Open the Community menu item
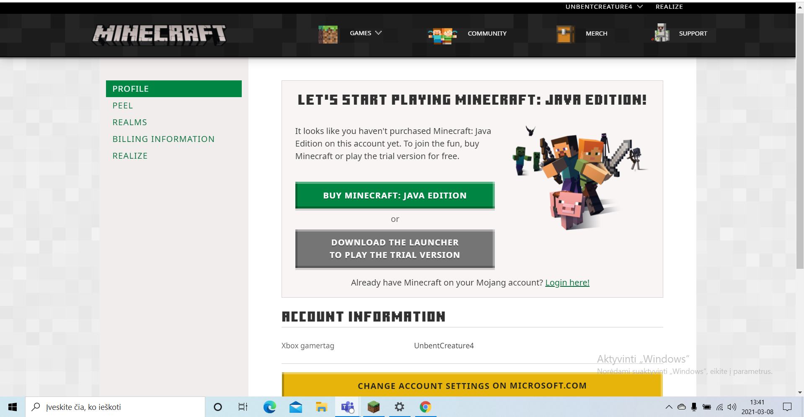Screen dimensions: 804x417 point(487,33)
